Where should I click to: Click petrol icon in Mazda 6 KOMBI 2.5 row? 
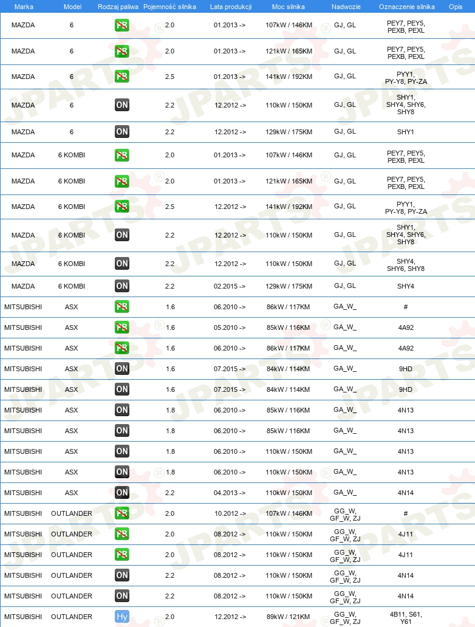coord(122,207)
